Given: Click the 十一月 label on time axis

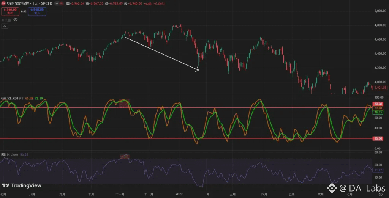Looking at the screenshot, I should tap(120, 194).
